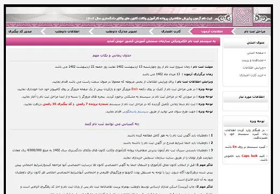Click the page title in the top header
280x194 pixels.
tap(149, 18)
